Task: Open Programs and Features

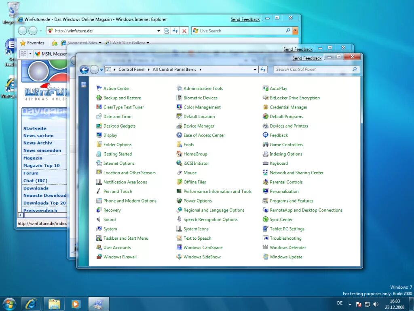Action: (x=291, y=201)
